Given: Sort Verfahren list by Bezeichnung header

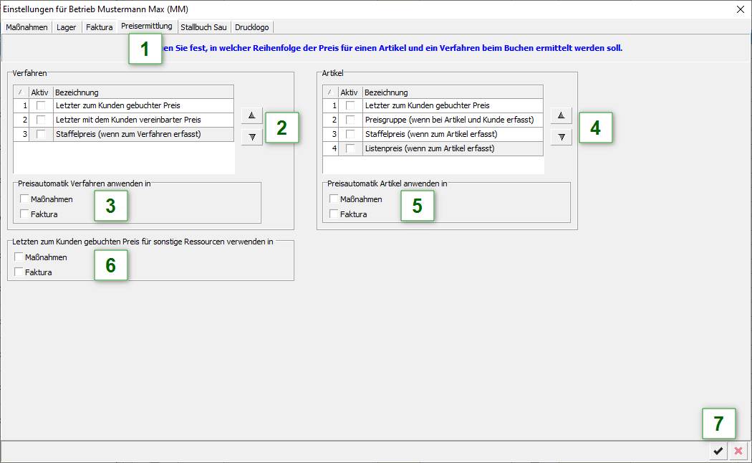Looking at the screenshot, I should coord(143,92).
